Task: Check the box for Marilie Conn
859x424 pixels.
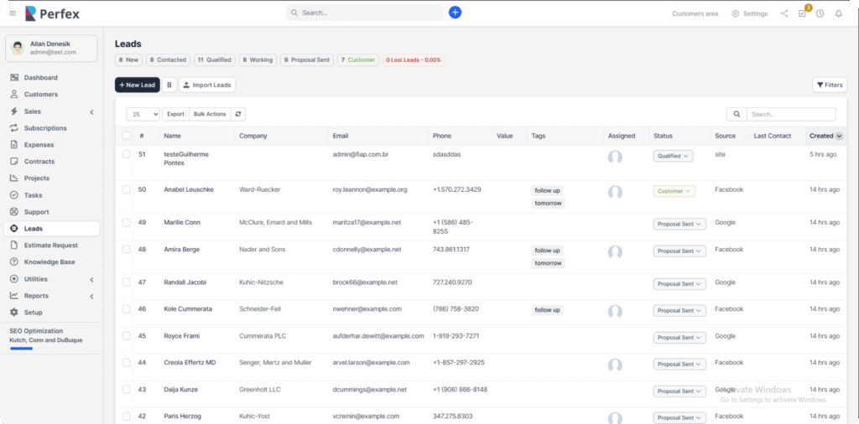Action: click(x=127, y=223)
